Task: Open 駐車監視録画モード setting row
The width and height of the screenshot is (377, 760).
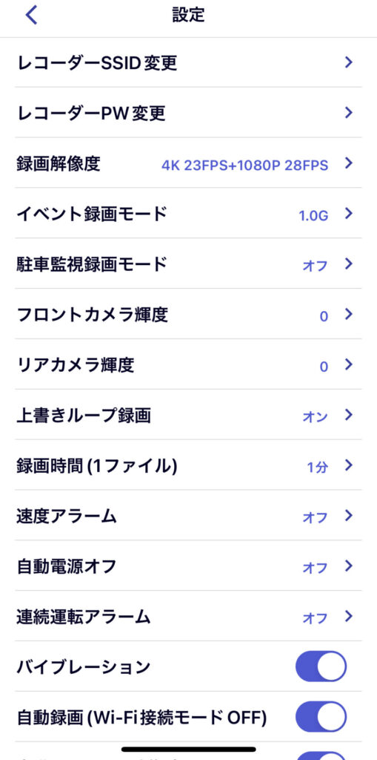Action: [x=188, y=263]
